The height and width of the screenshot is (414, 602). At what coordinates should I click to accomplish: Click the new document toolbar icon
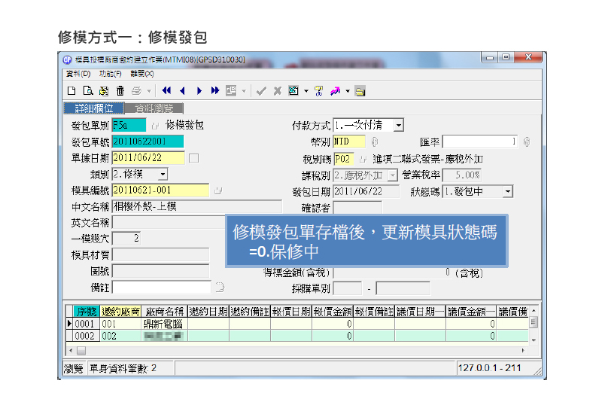click(x=69, y=91)
